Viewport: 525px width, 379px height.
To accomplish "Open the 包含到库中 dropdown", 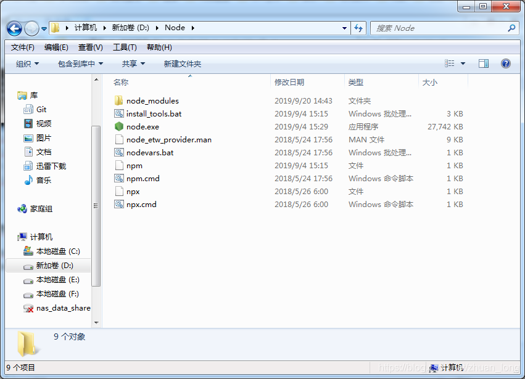I will (x=80, y=63).
